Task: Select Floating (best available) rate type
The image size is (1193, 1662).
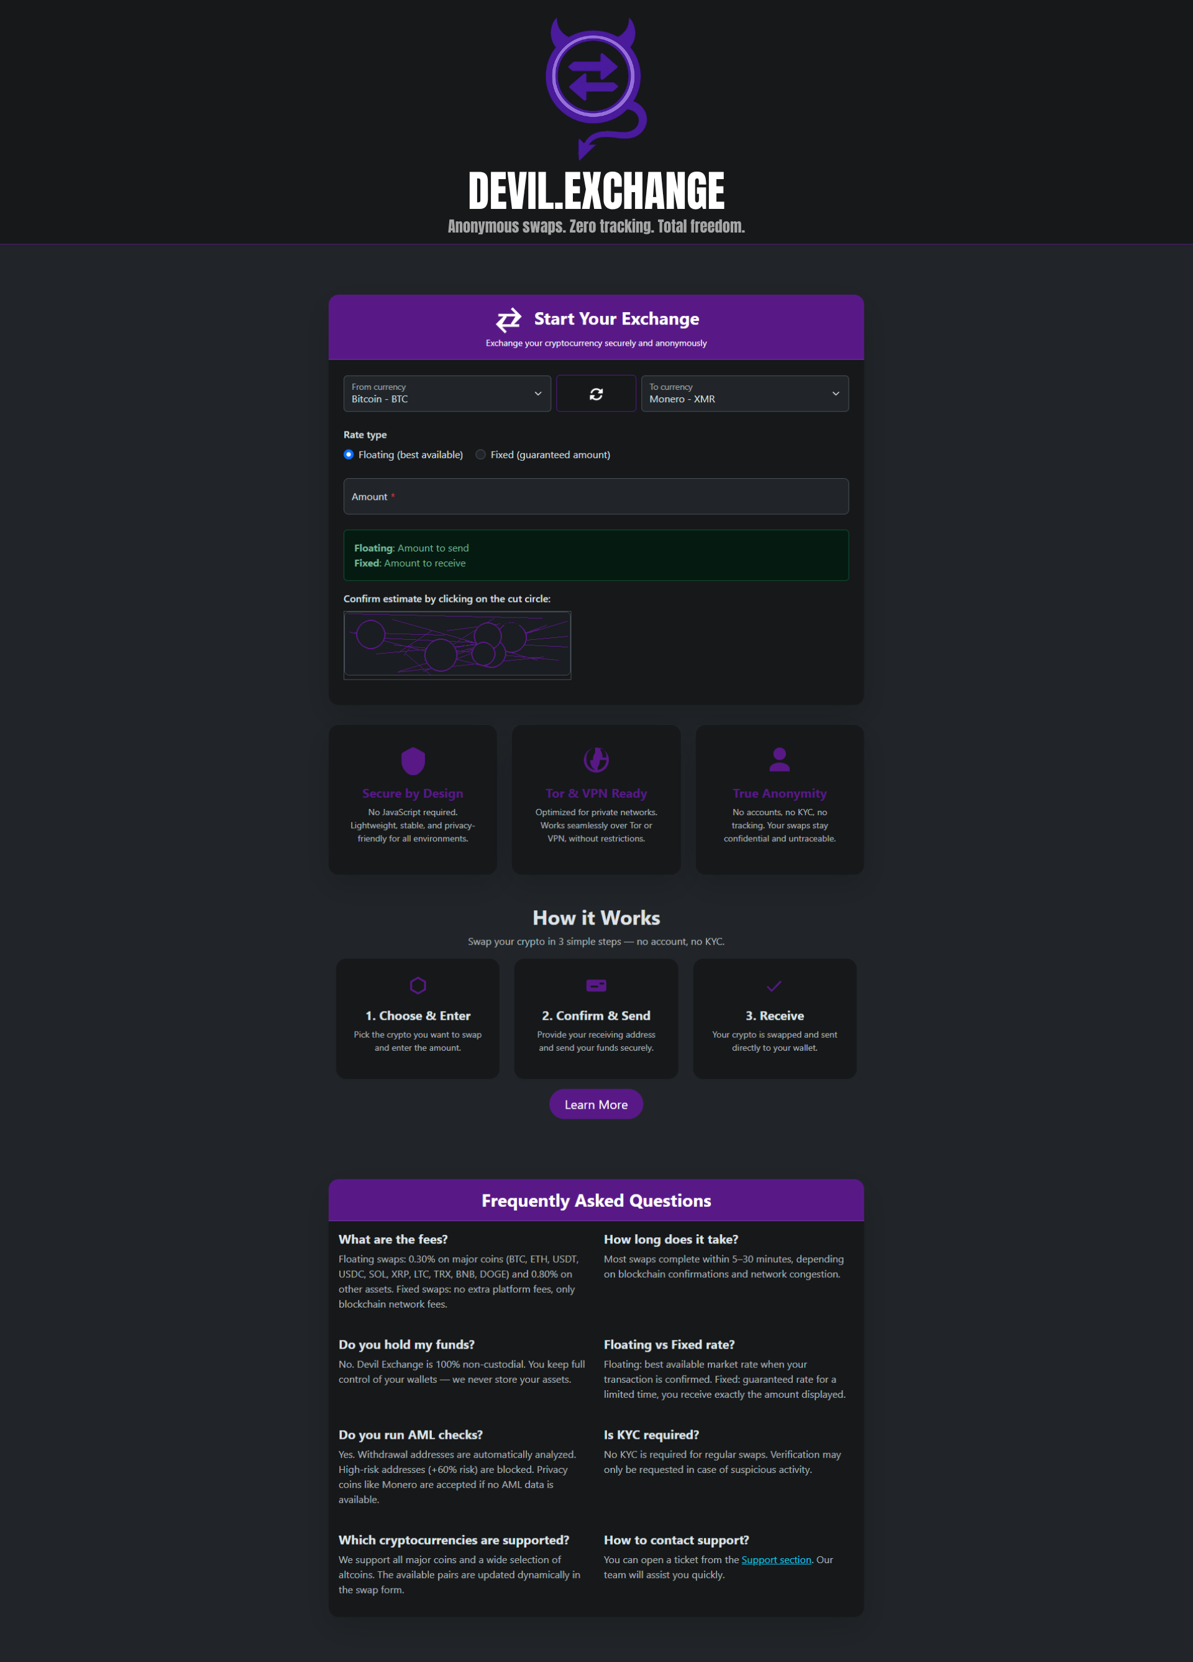Action: coord(349,455)
